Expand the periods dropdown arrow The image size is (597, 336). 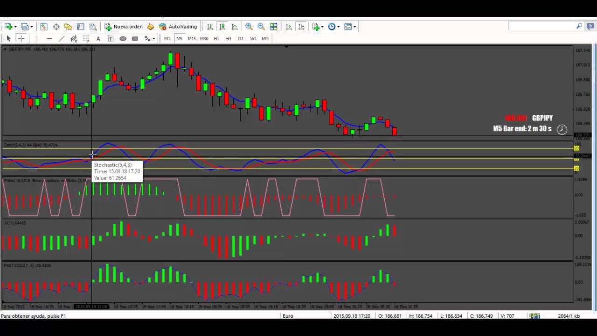(x=338, y=27)
